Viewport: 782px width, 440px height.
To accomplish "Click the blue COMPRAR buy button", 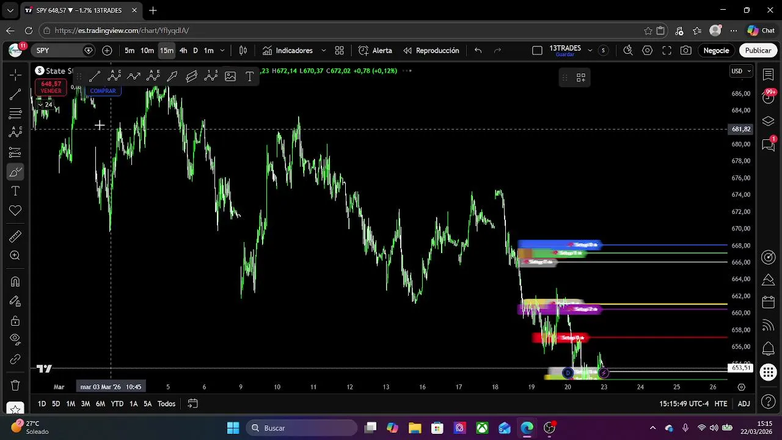I will coord(103,91).
